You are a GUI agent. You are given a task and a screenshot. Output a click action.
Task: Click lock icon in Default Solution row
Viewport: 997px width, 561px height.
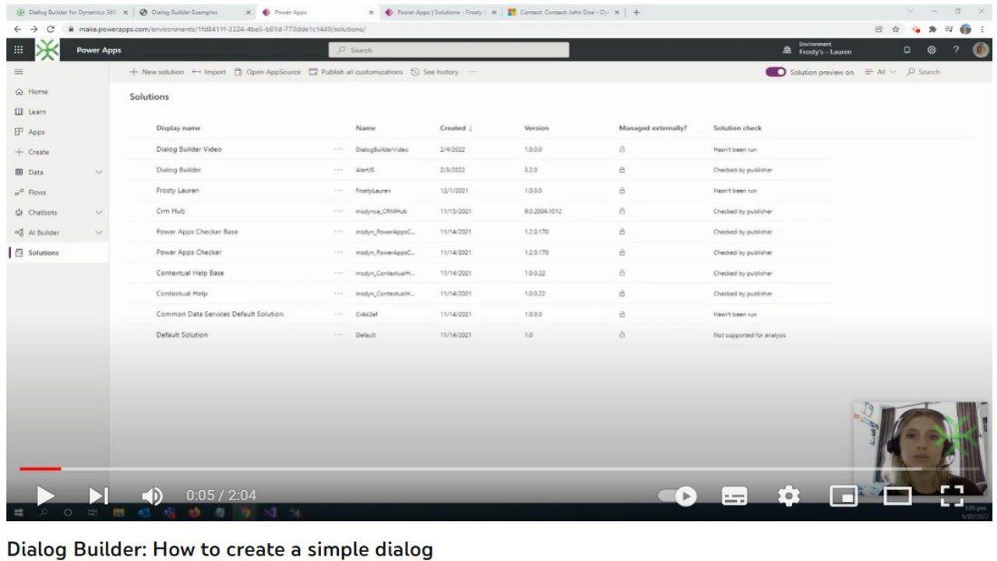point(622,335)
